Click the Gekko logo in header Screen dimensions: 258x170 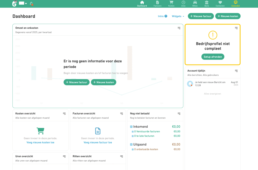[x=15, y=4]
